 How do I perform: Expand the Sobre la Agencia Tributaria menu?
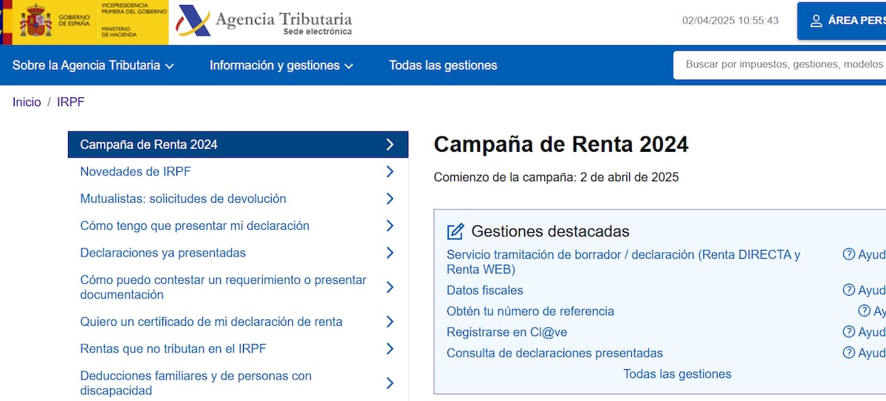pos(93,66)
